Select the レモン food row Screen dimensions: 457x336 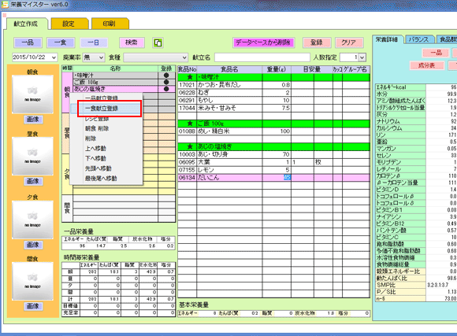(273, 170)
